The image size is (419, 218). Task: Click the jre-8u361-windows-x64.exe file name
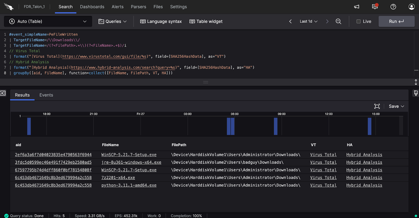tap(131, 162)
